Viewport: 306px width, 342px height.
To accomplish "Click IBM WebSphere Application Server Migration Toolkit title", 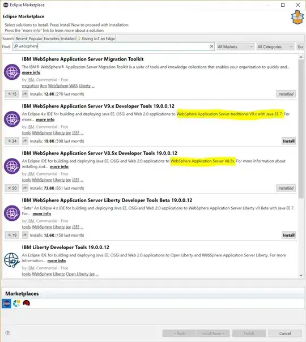I will coord(83,59).
